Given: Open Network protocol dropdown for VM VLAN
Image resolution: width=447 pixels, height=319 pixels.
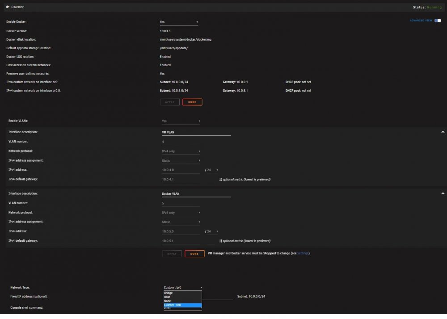Looking at the screenshot, I should tap(181, 151).
